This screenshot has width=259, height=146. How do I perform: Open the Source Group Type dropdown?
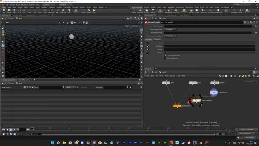coord(170,29)
